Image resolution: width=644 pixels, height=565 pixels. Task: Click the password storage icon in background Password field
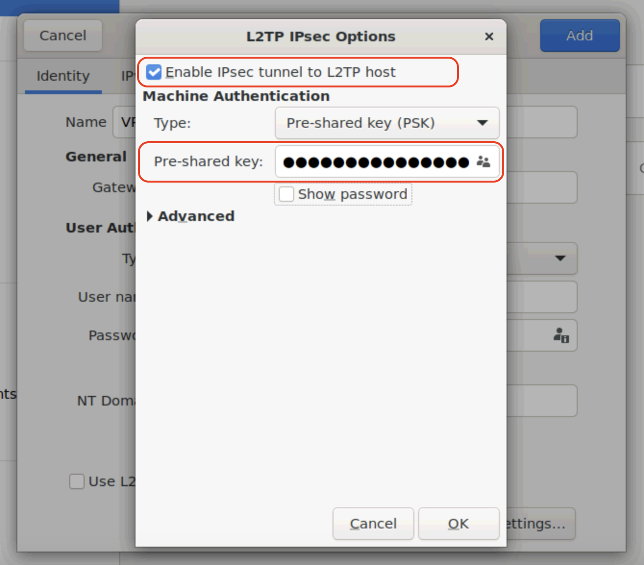tap(561, 335)
